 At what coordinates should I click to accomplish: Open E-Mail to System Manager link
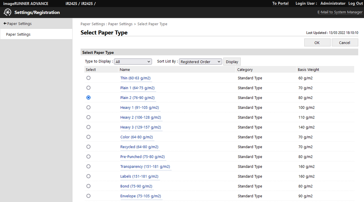340,12
